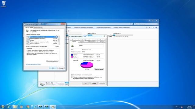The width and height of the screenshot is (195, 109).
Task: Open the Security (Безопасность) tab in Properties
Action: click(x=76, y=40)
